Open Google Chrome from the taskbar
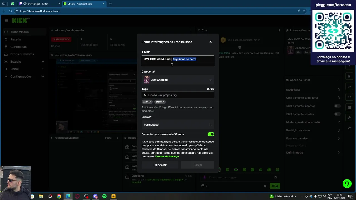The width and height of the screenshot is (356, 200). [59, 196]
